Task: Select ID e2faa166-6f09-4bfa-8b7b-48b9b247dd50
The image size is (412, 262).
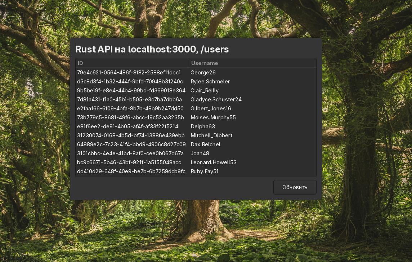Action: (130, 108)
